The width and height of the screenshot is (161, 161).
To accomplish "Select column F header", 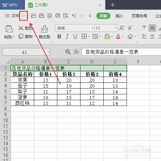I will (138, 62).
